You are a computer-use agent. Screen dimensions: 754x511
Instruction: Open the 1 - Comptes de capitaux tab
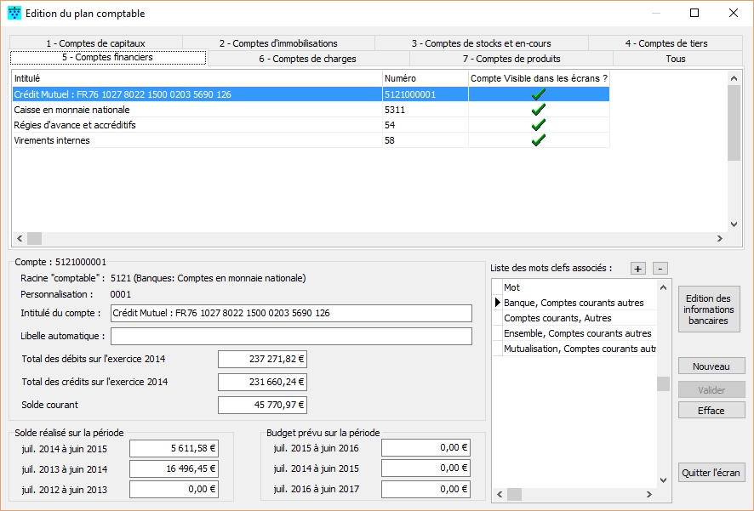tap(95, 43)
